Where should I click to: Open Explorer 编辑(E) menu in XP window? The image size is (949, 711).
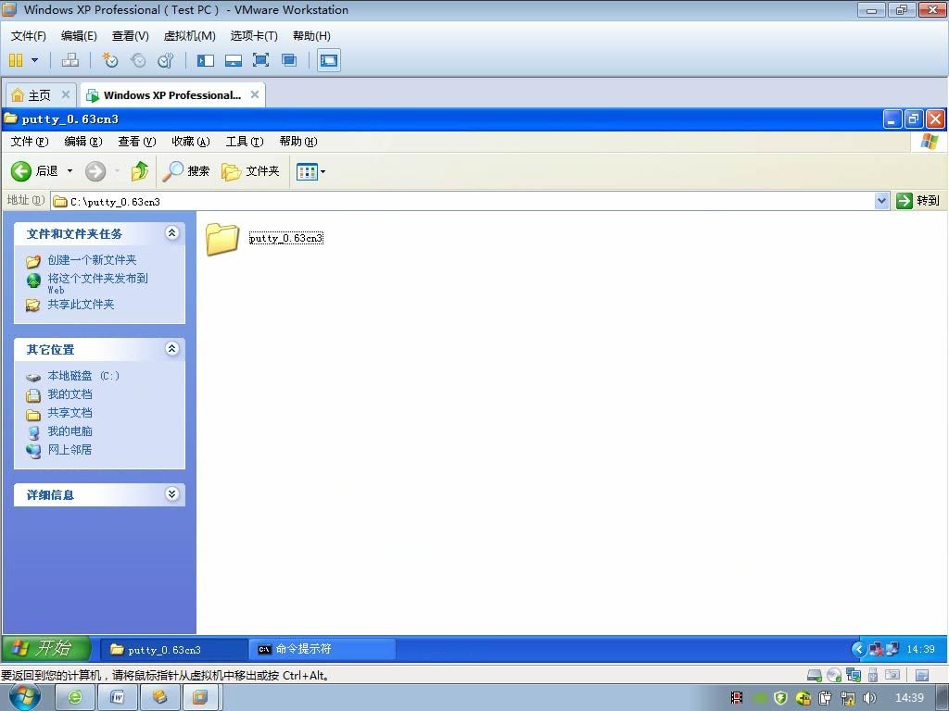click(82, 142)
